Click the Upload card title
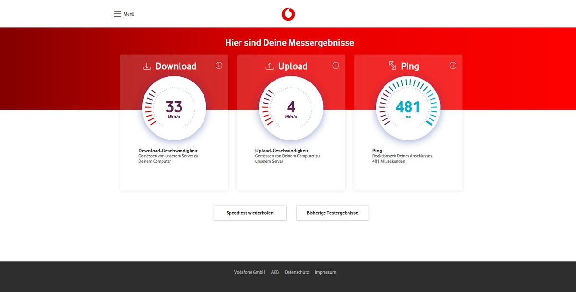 coord(293,66)
